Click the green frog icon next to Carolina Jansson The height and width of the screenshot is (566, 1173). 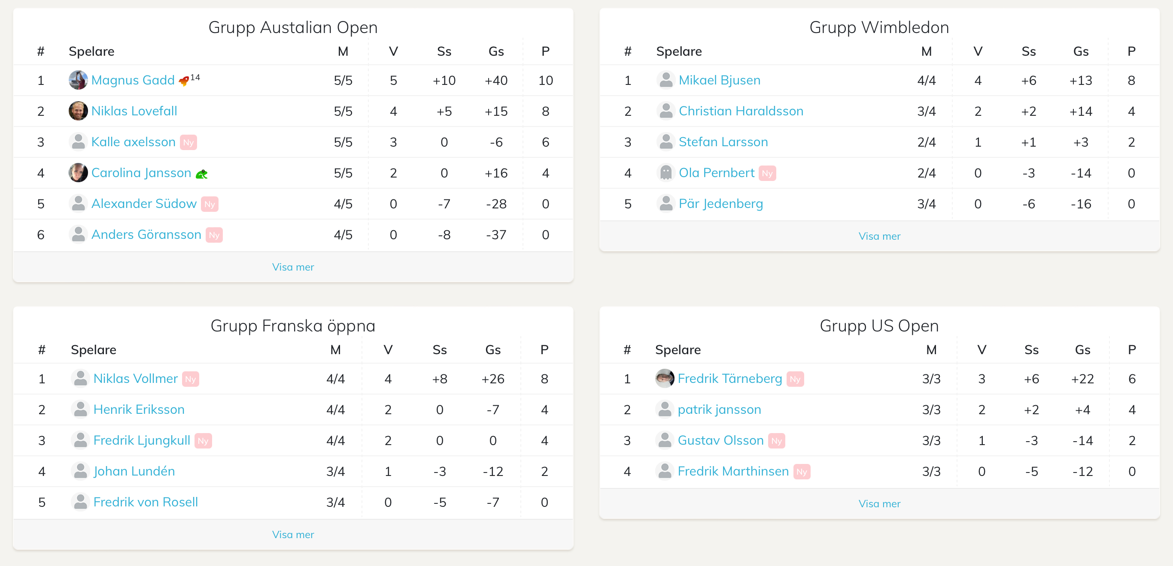click(201, 174)
